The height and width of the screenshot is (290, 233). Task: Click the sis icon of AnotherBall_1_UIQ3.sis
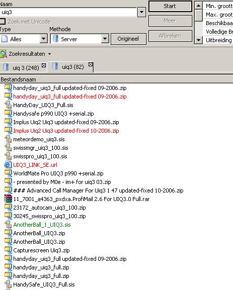click(x=8, y=225)
